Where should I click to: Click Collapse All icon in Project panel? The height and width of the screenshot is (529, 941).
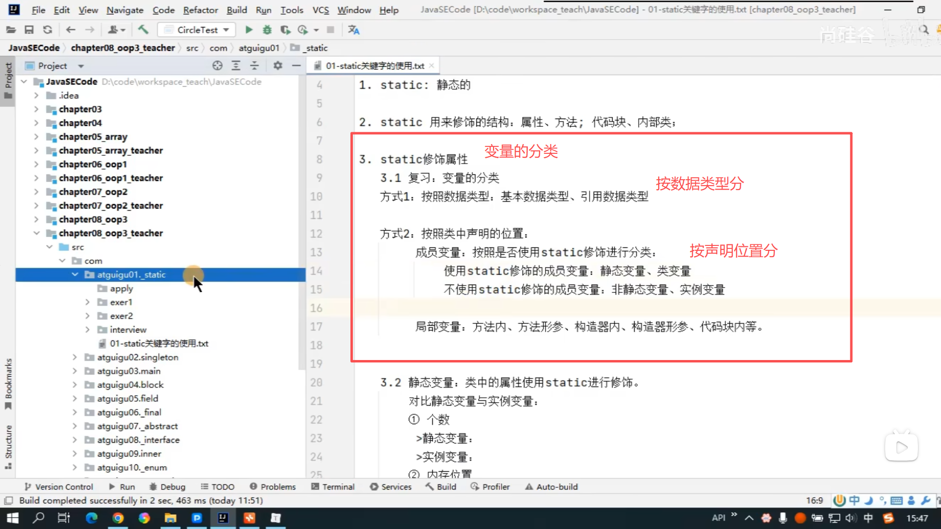pos(254,66)
